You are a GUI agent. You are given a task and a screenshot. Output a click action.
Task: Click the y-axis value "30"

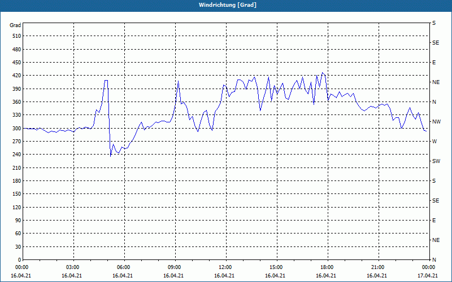coord(18,246)
